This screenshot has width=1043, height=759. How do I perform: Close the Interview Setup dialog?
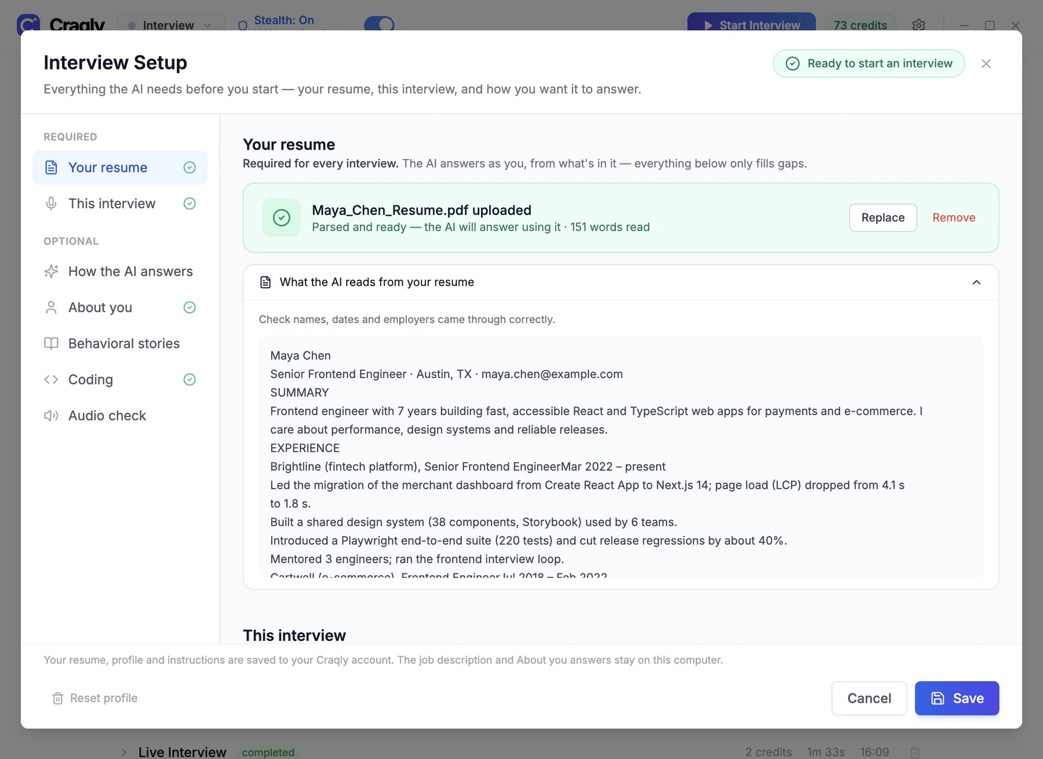click(986, 64)
